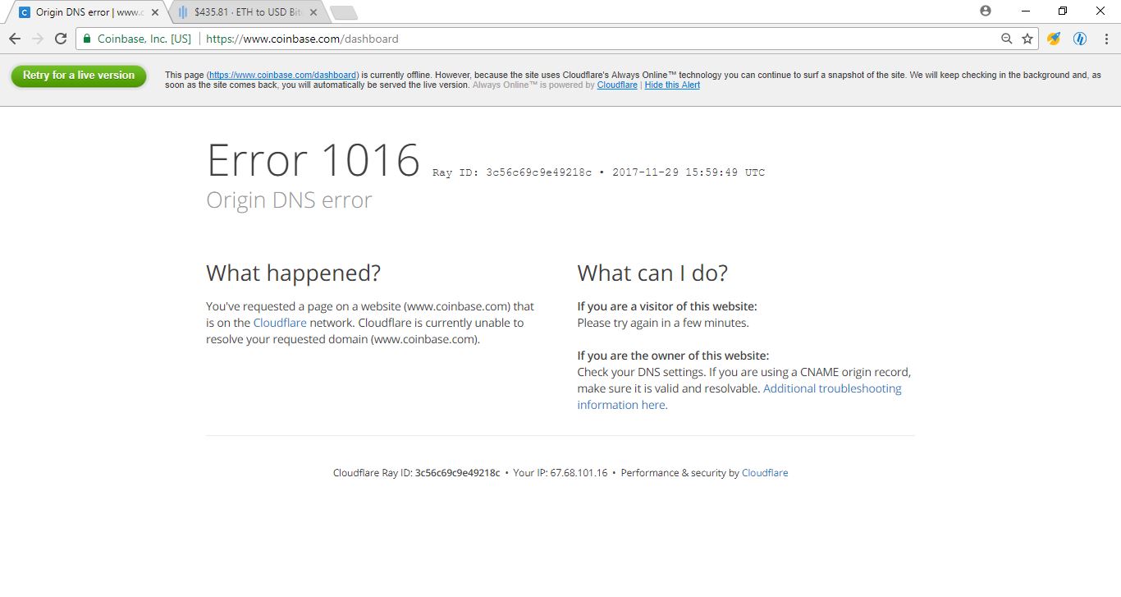1121x597 pixels.
Task: Click the Error 1016 heading
Action: coord(313,159)
